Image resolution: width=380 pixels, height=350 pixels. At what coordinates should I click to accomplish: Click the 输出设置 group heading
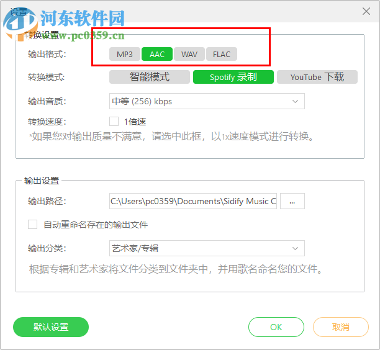coord(42,181)
